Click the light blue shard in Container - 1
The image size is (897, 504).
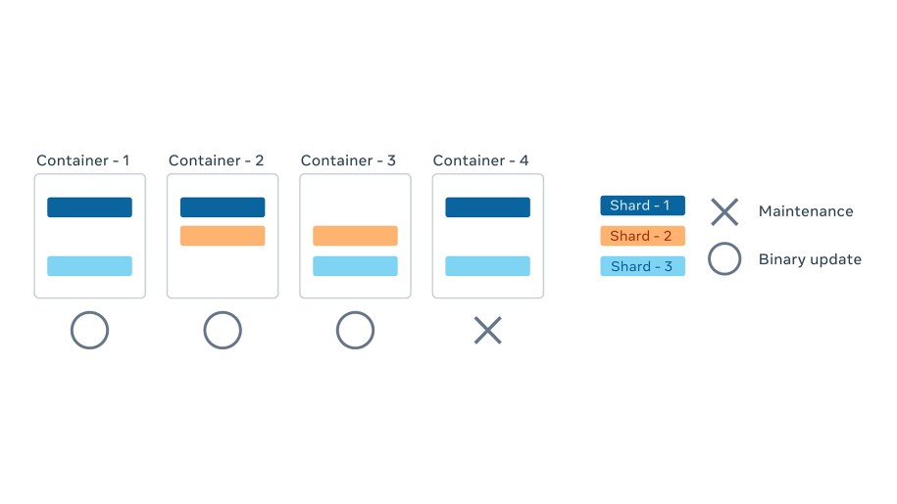[x=90, y=266]
